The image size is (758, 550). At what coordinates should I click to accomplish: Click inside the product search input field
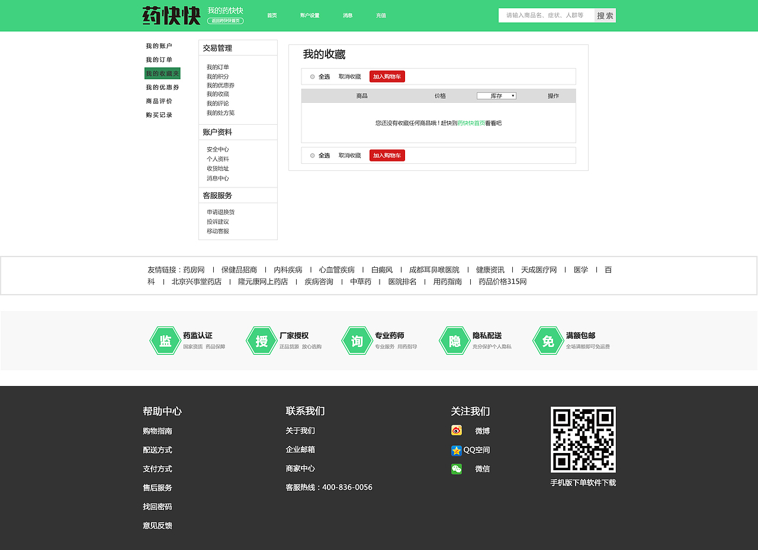(545, 15)
